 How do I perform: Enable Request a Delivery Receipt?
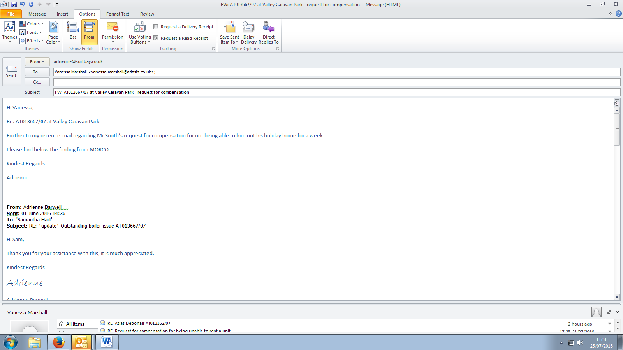[x=183, y=27]
